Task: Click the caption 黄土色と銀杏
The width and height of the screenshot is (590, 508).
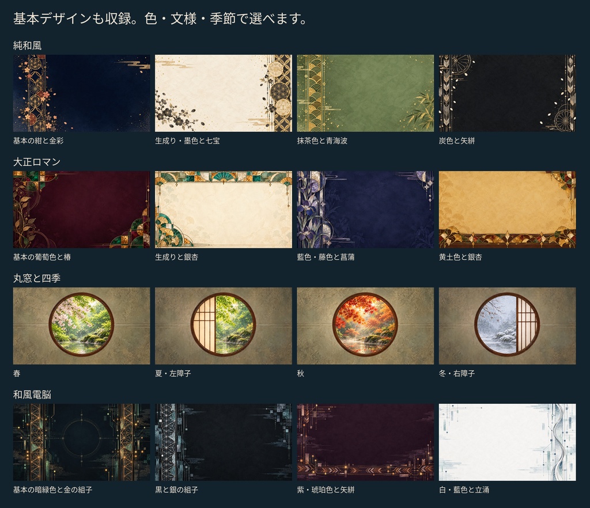Action: click(460, 257)
